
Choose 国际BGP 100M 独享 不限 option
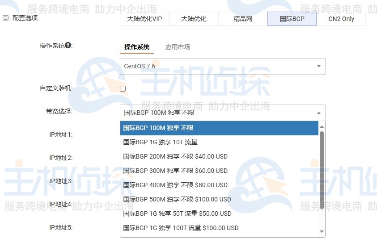pyautogui.click(x=219, y=128)
